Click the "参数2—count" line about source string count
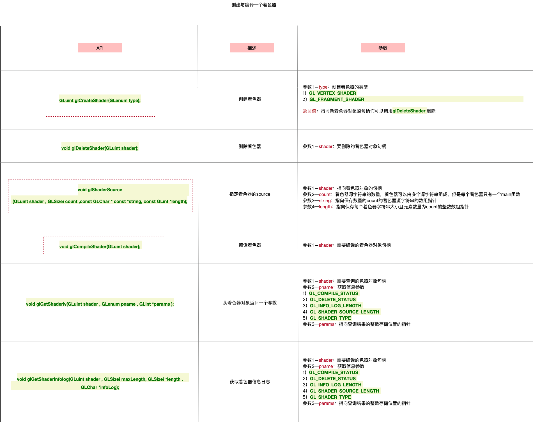 pyautogui.click(x=412, y=194)
